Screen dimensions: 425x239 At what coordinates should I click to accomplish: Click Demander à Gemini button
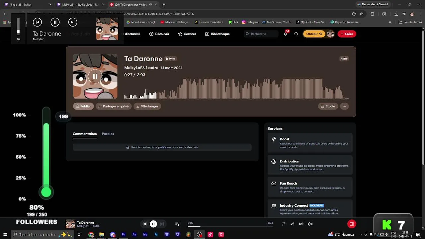(x=372, y=5)
